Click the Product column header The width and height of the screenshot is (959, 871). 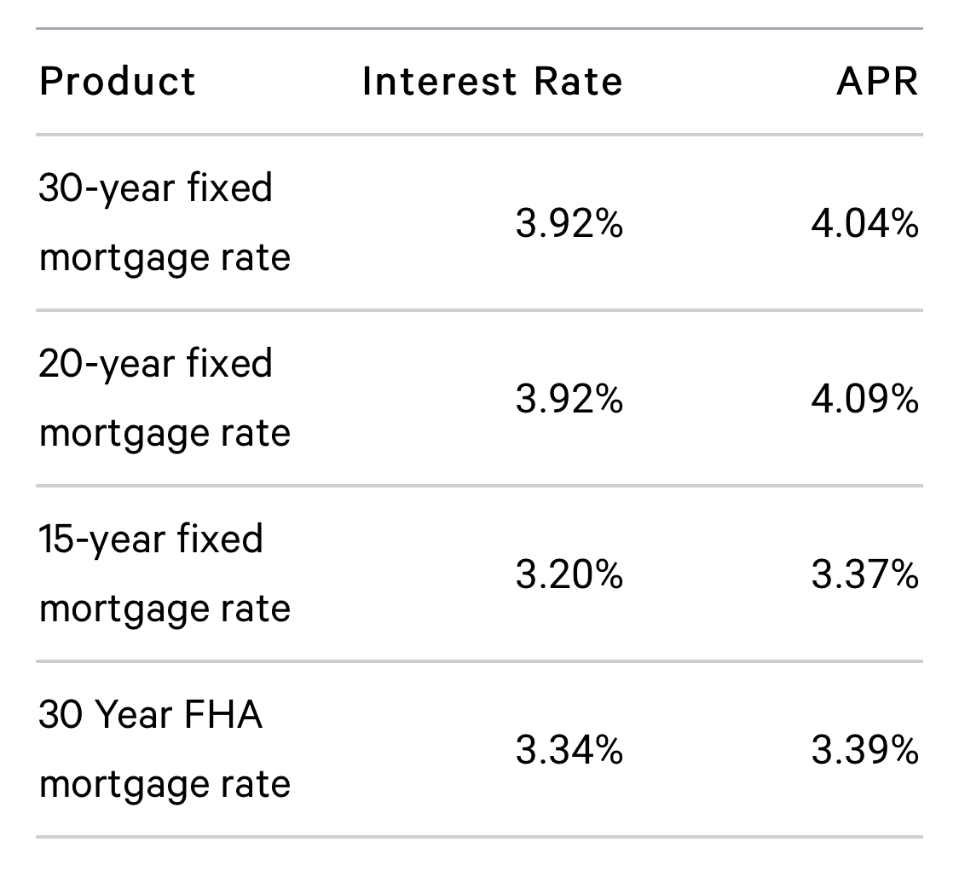click(118, 82)
